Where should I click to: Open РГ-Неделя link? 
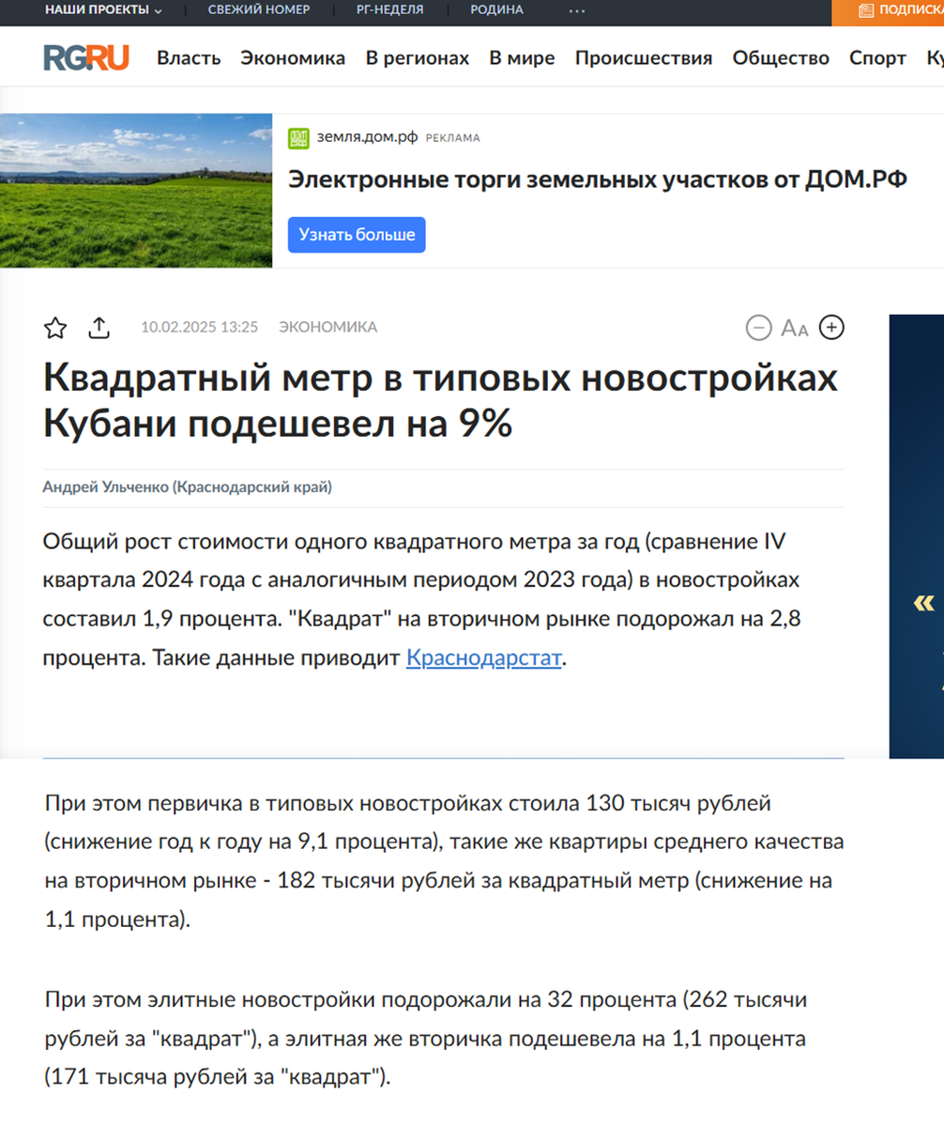pos(389,10)
